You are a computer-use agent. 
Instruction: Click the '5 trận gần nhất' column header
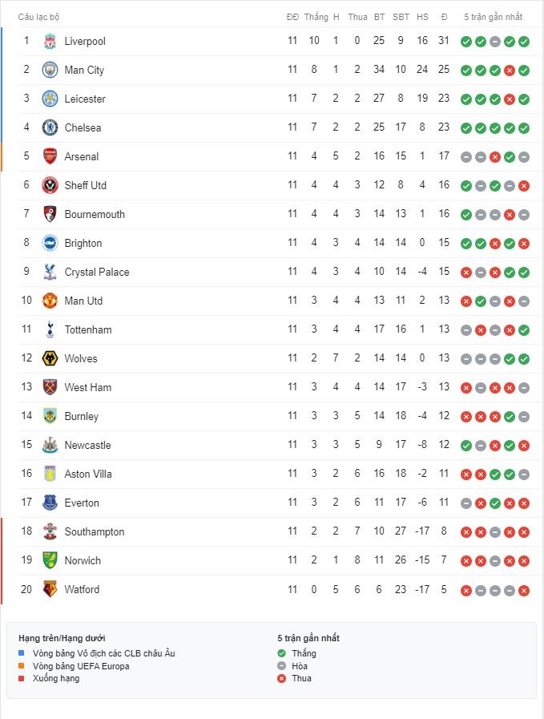(x=493, y=17)
